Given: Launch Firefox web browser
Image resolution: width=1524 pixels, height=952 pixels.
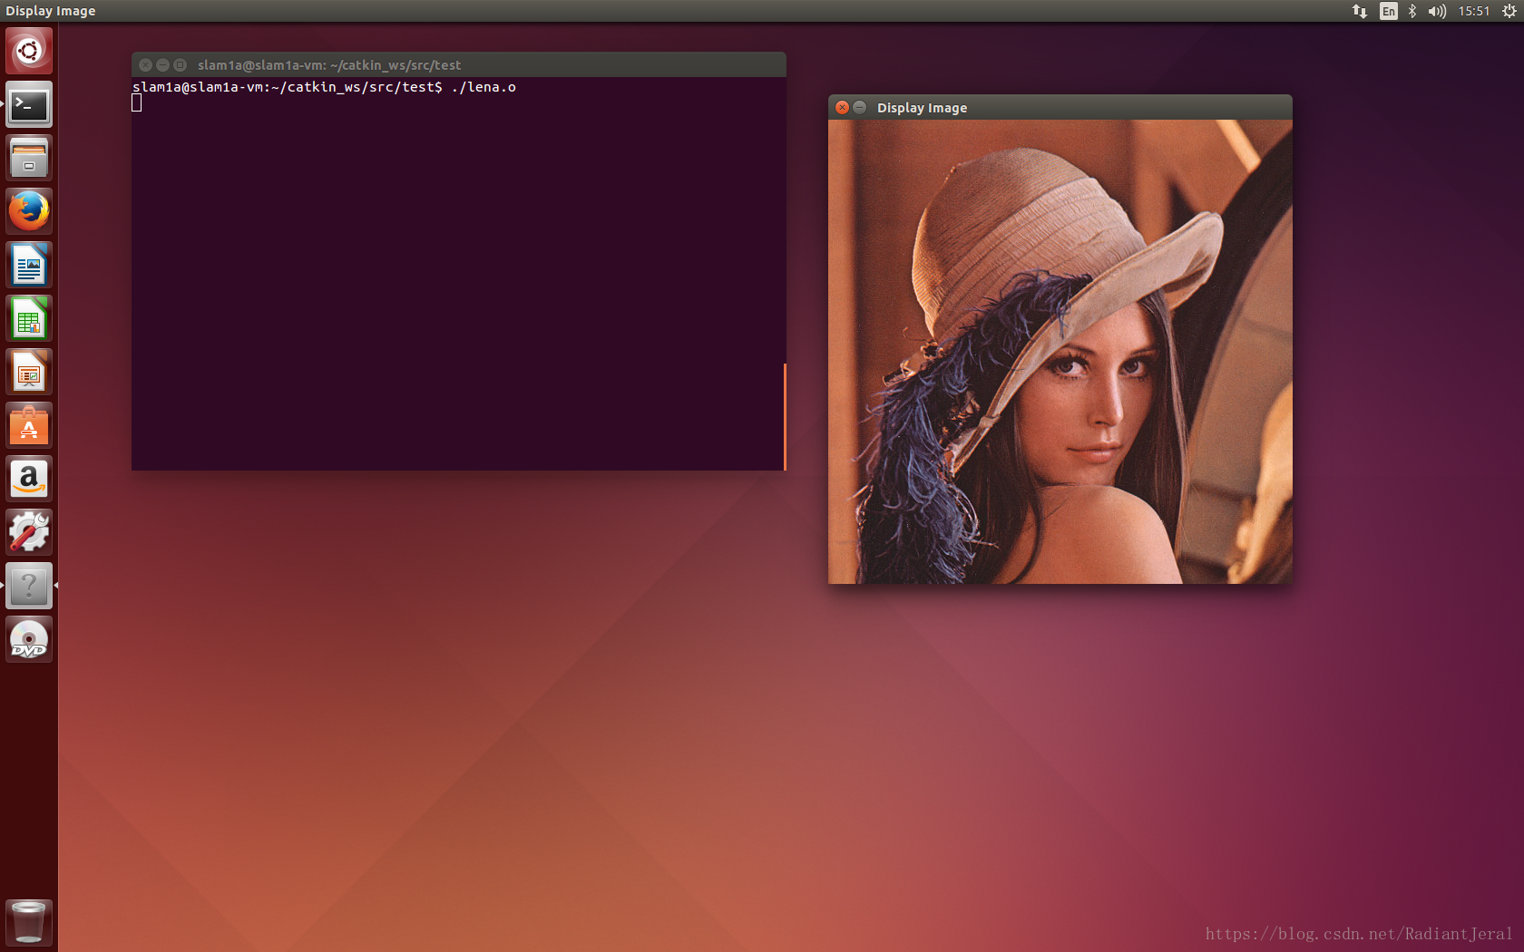Looking at the screenshot, I should (29, 211).
